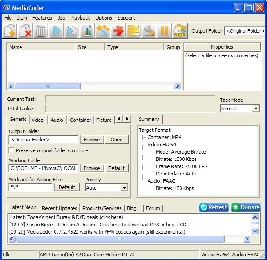Open the Task Mode dropdown
The width and height of the screenshot is (267, 260).
(256, 108)
